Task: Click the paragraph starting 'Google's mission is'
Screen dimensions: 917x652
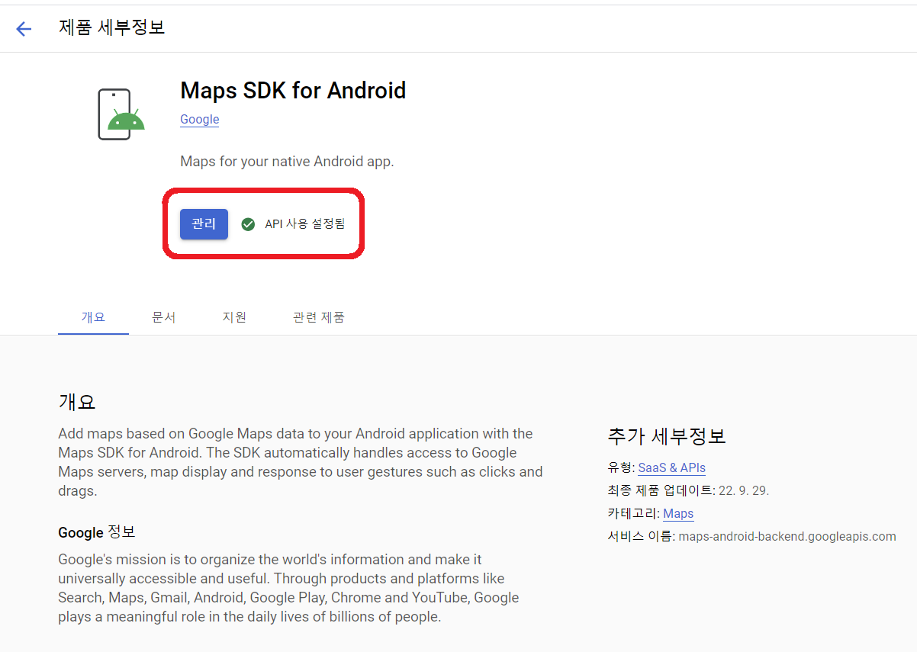Action: tap(288, 588)
